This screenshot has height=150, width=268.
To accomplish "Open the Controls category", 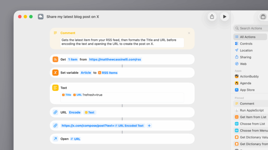I will (x=246, y=44).
